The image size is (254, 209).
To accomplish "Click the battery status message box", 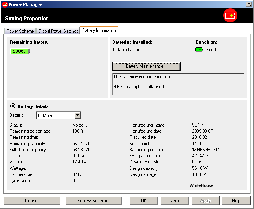I will (x=178, y=84).
